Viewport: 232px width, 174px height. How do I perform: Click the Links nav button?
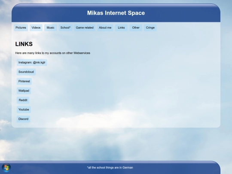pos(121,27)
